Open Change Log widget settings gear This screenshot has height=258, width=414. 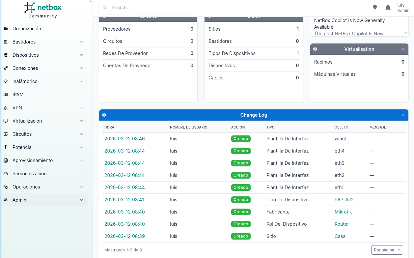click(104, 115)
